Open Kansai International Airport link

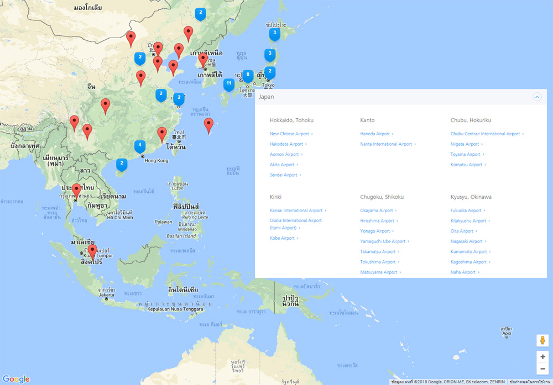coord(296,210)
